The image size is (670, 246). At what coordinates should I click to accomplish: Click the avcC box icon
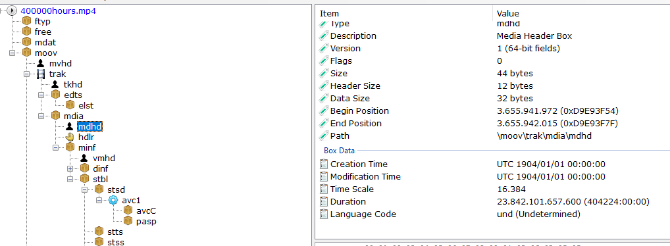tap(128, 210)
